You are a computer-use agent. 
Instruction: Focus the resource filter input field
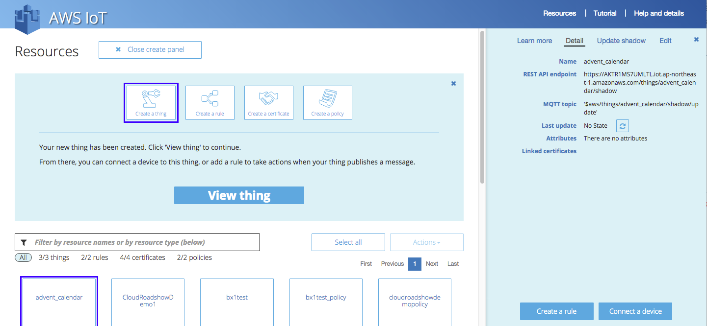[137, 242]
